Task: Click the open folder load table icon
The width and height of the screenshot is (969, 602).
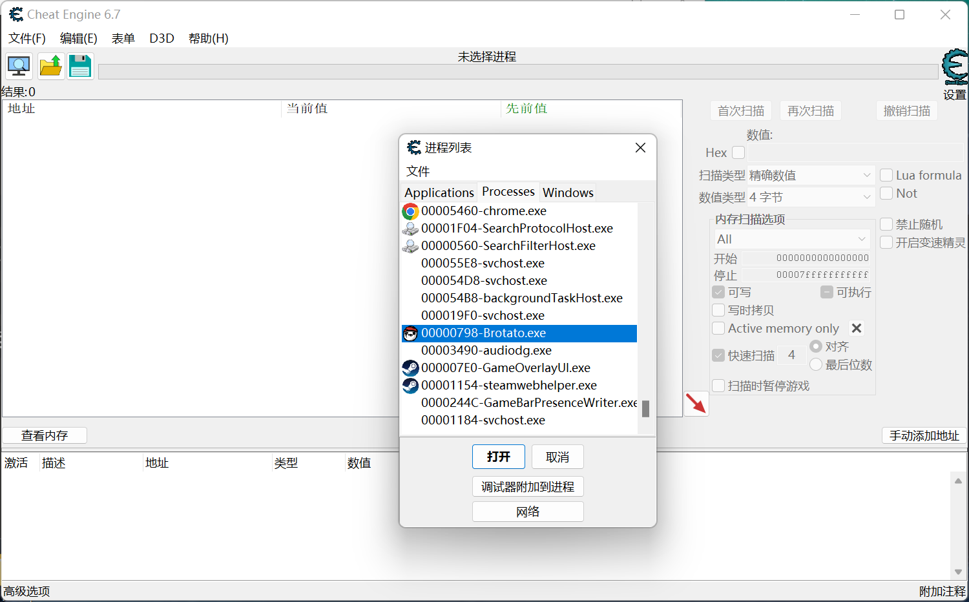Action: pos(50,66)
